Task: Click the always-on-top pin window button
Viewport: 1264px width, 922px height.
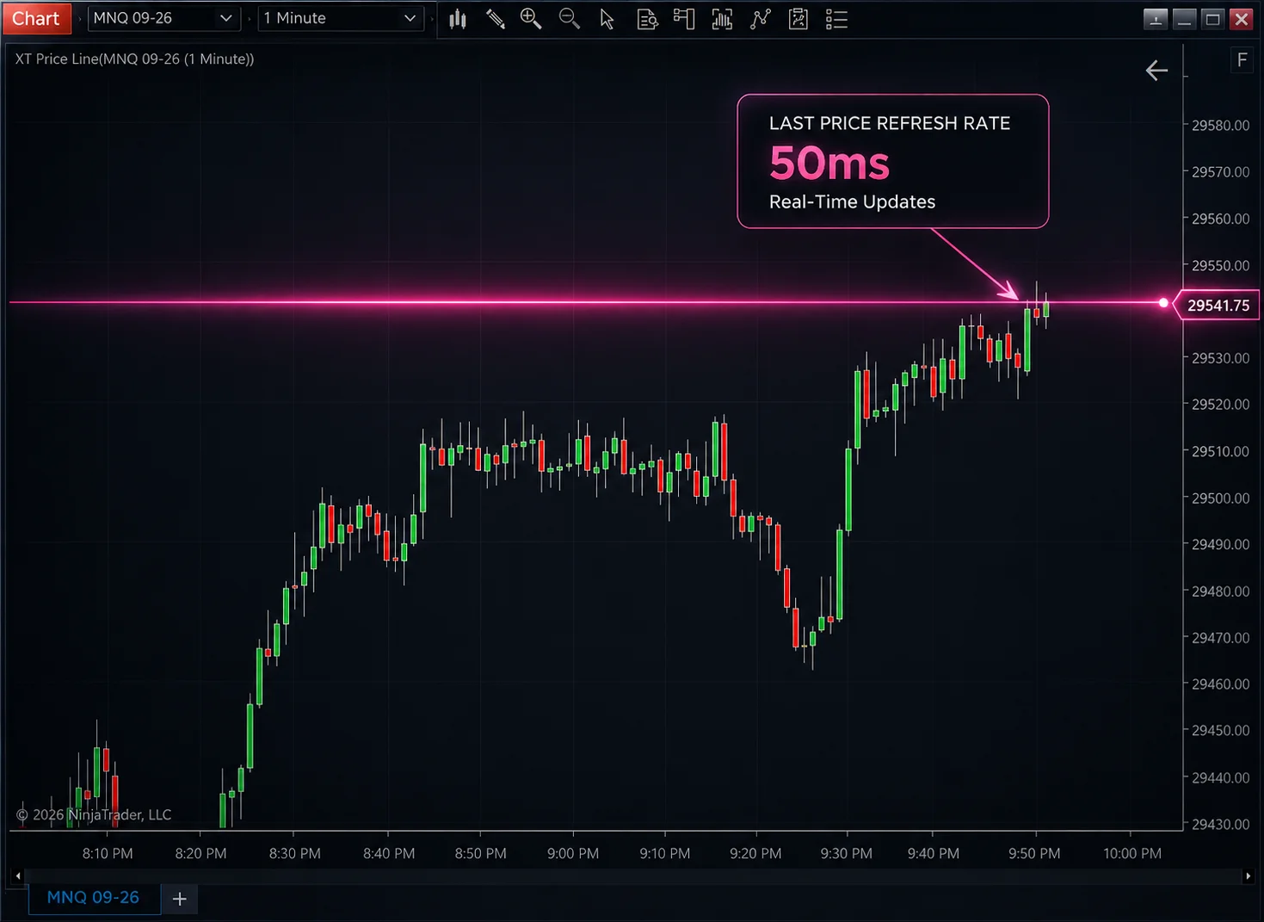Action: point(1155,18)
